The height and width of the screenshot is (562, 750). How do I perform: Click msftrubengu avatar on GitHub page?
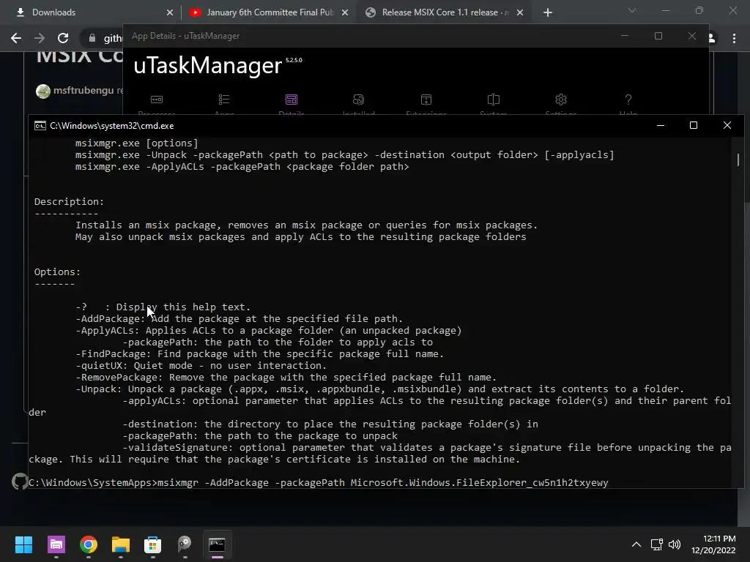[x=43, y=91]
